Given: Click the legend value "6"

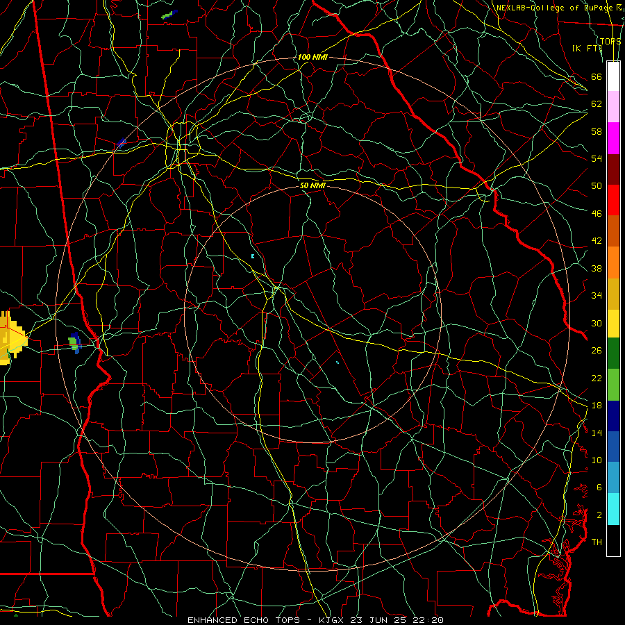Looking at the screenshot, I should 599,487.
